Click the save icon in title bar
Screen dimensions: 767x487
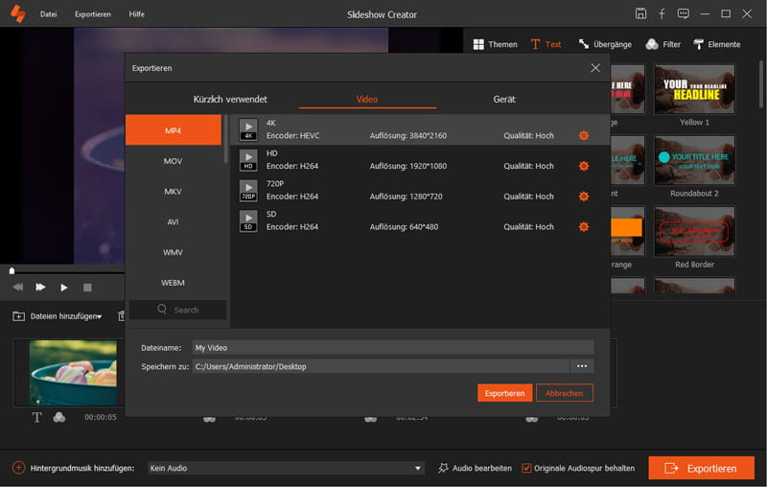click(640, 14)
